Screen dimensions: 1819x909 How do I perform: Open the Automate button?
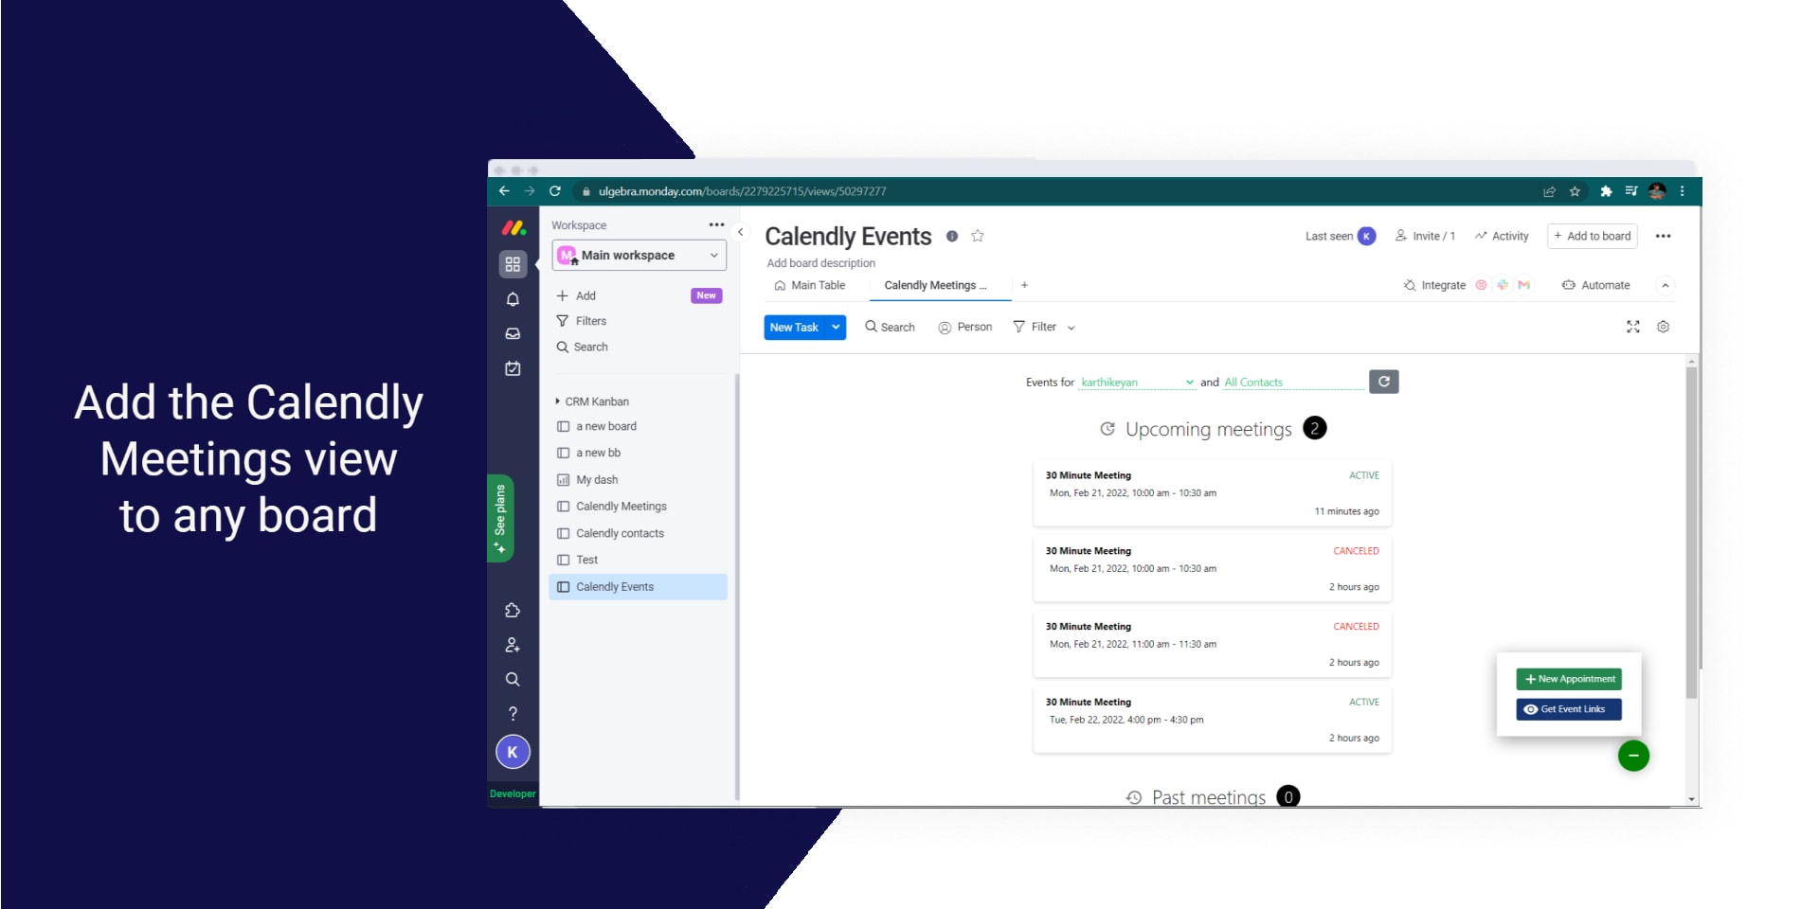(1595, 285)
